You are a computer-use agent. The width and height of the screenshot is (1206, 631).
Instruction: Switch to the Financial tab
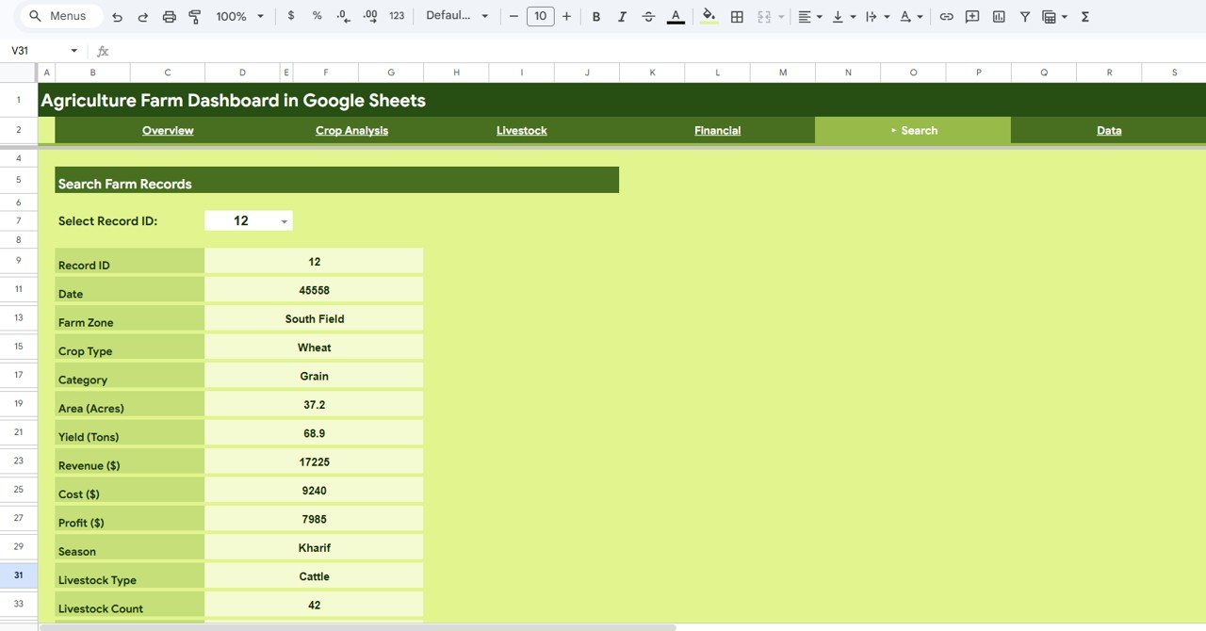[x=717, y=130]
